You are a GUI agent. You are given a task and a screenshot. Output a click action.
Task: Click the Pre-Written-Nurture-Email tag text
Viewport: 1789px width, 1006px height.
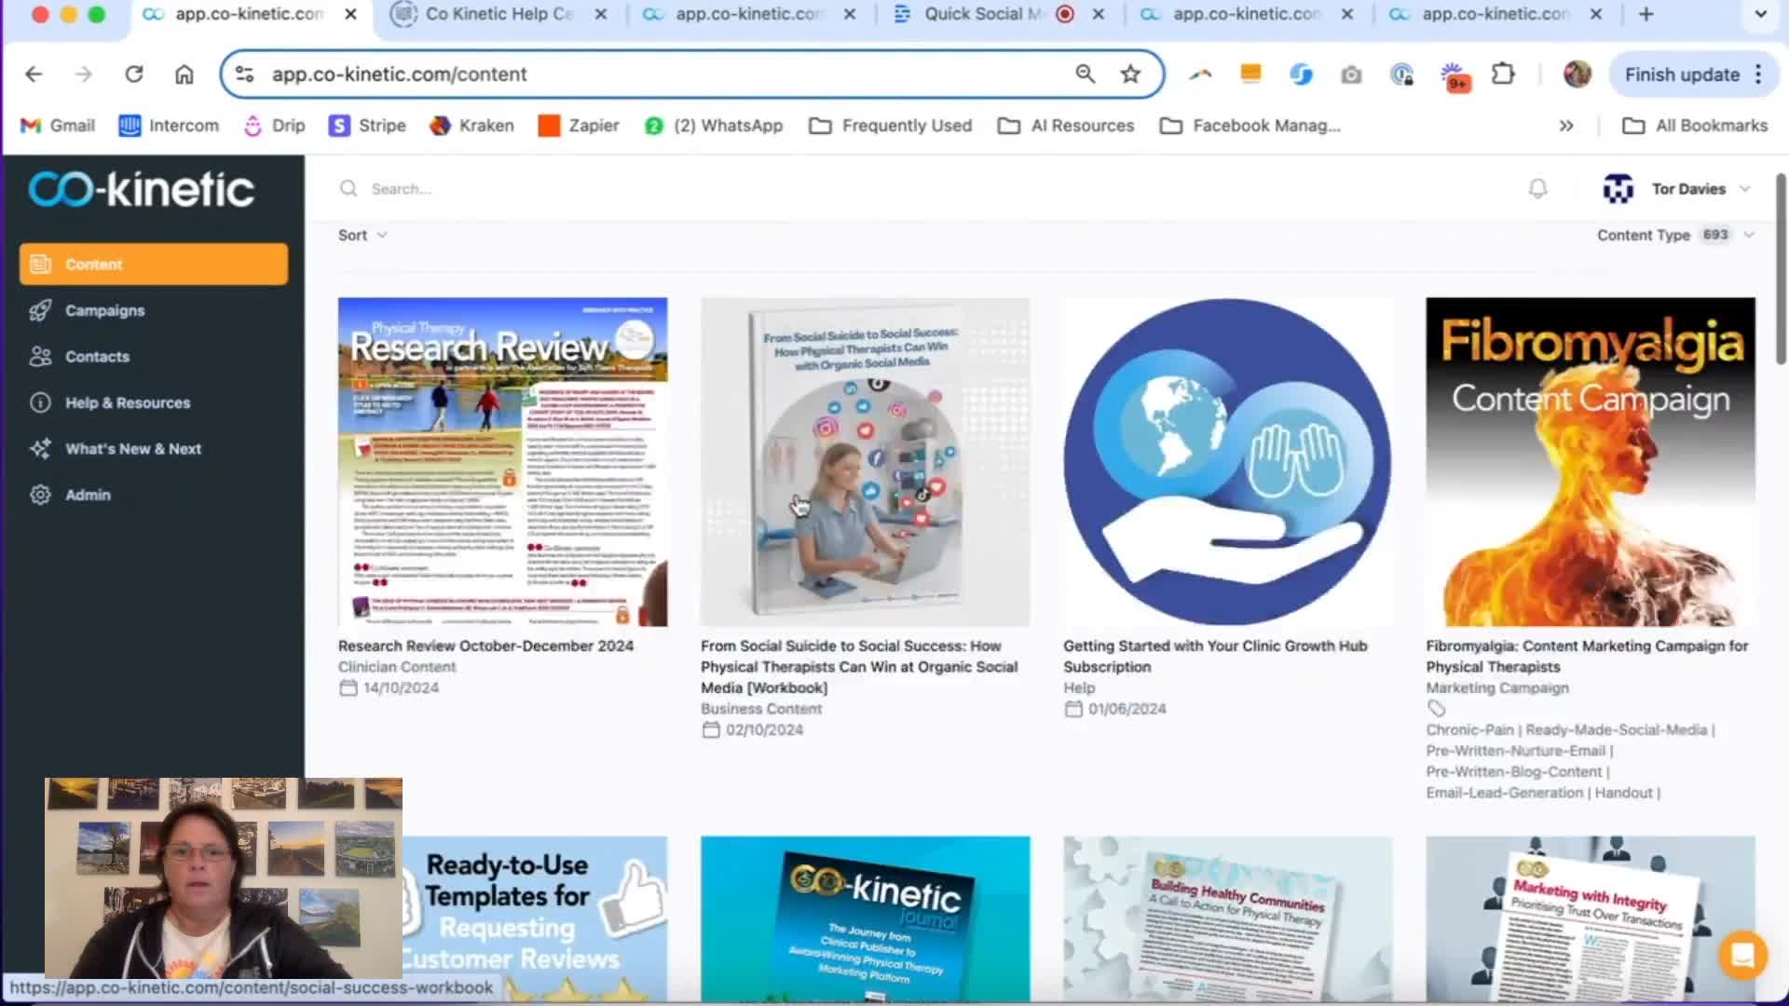[1515, 752]
